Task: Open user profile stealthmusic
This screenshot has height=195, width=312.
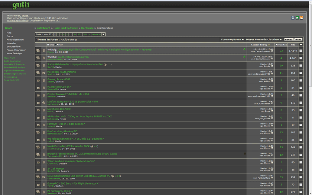Action: tap(54, 149)
